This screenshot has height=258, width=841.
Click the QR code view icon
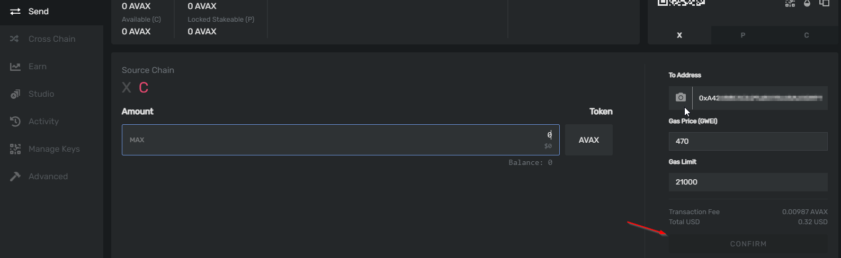[790, 3]
